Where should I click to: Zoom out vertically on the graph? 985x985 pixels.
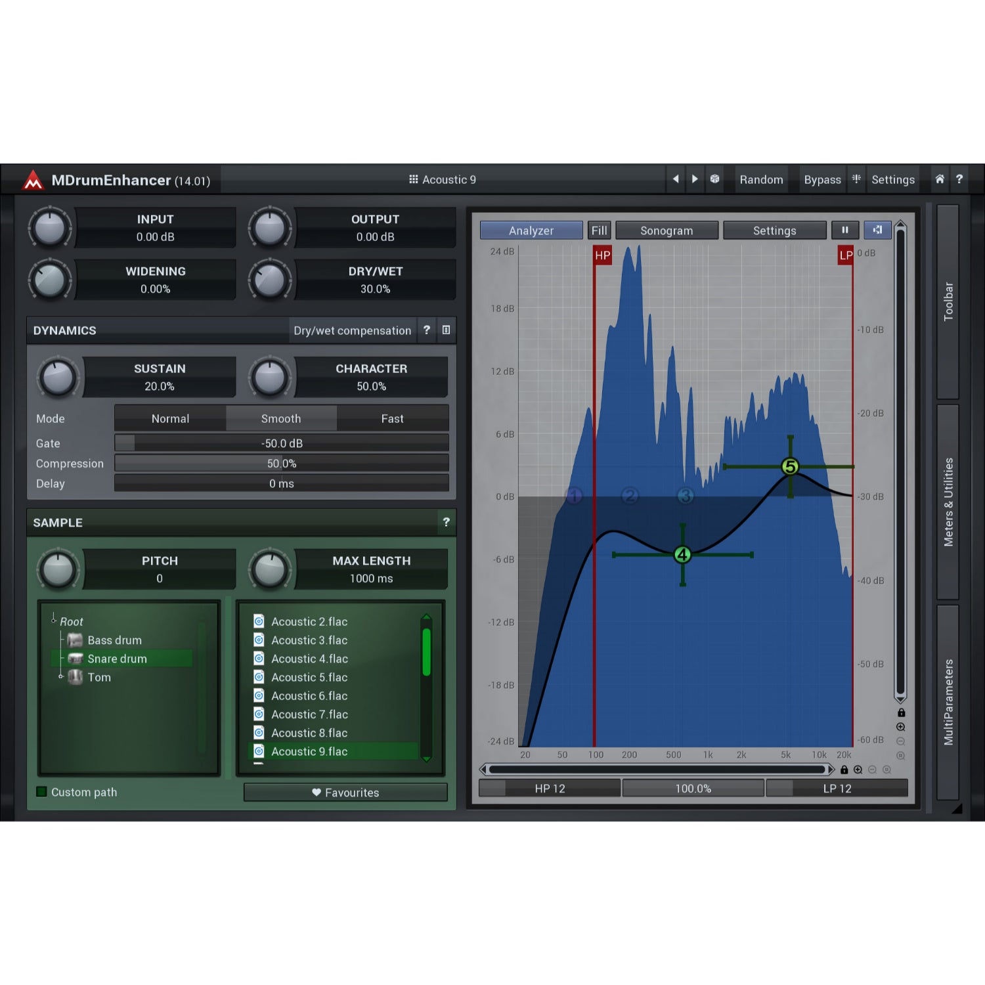(x=901, y=741)
